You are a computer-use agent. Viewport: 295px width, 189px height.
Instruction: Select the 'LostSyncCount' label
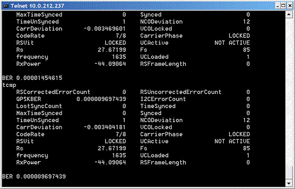(x=39, y=106)
